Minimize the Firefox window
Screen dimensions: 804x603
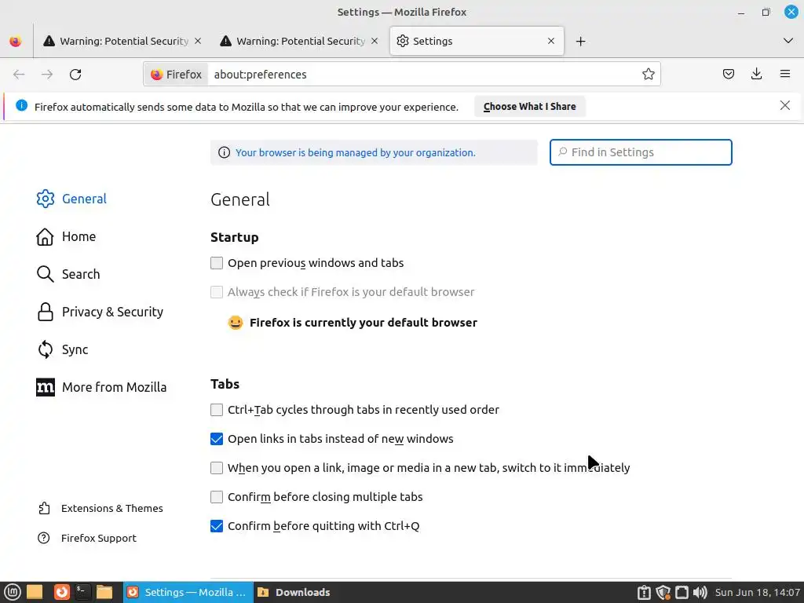coord(741,13)
